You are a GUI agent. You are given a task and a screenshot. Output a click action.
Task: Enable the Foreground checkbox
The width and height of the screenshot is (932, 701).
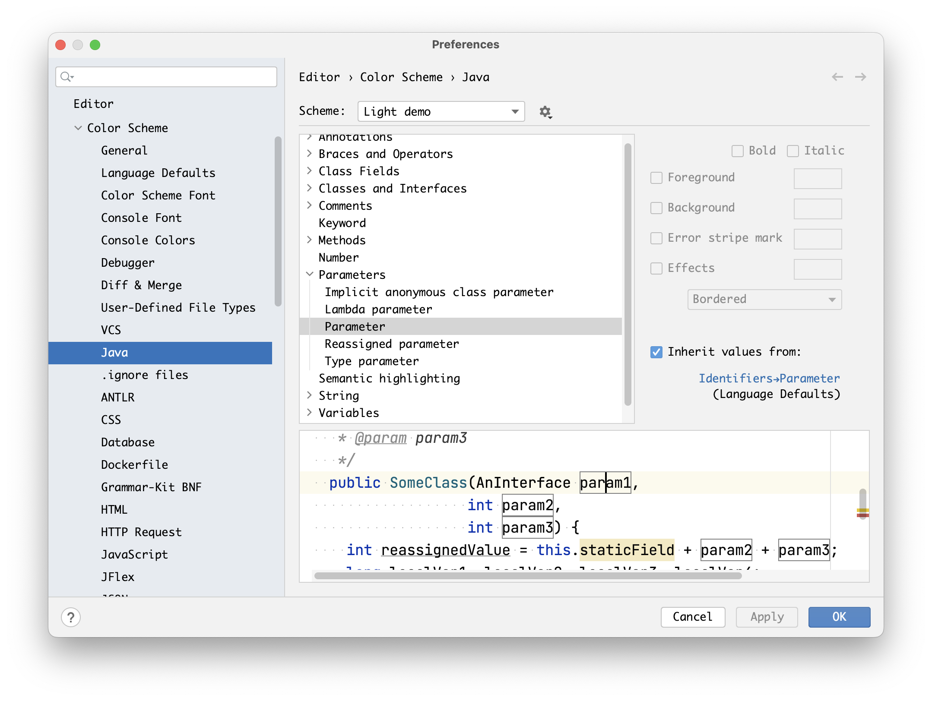tap(656, 177)
